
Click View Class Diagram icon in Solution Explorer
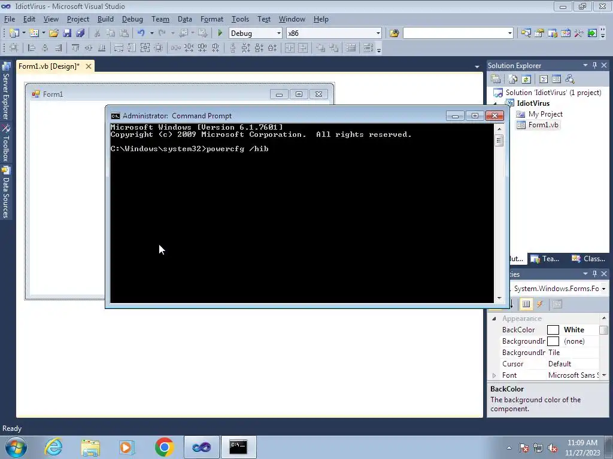pyautogui.click(x=570, y=79)
